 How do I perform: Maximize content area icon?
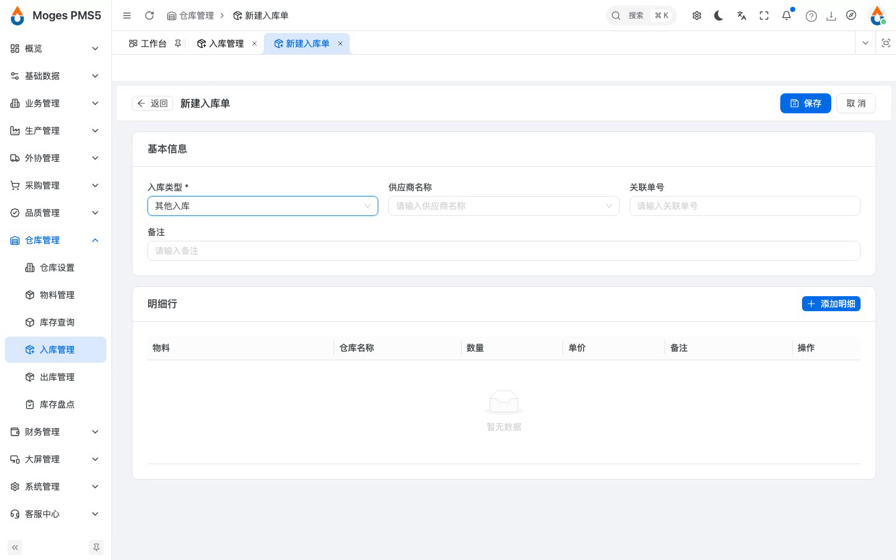(886, 43)
